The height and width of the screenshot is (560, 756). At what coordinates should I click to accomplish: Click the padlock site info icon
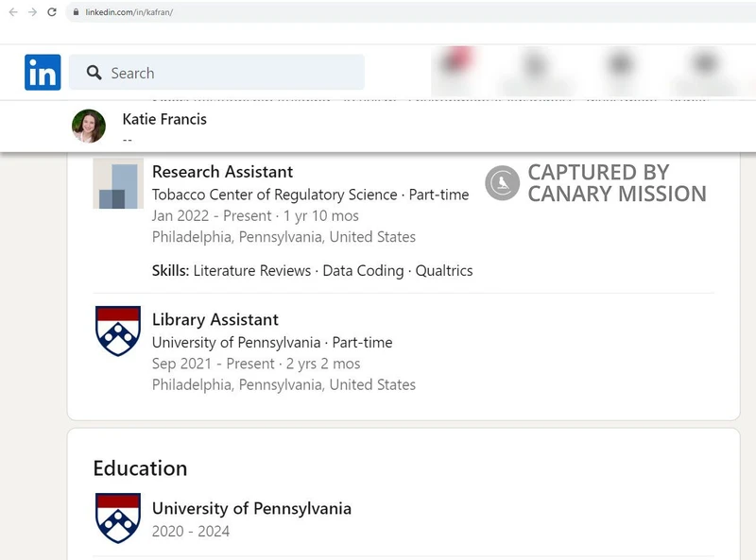click(x=76, y=12)
